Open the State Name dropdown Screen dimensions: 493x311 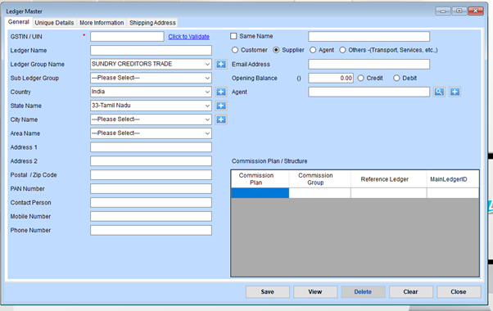tap(207, 106)
